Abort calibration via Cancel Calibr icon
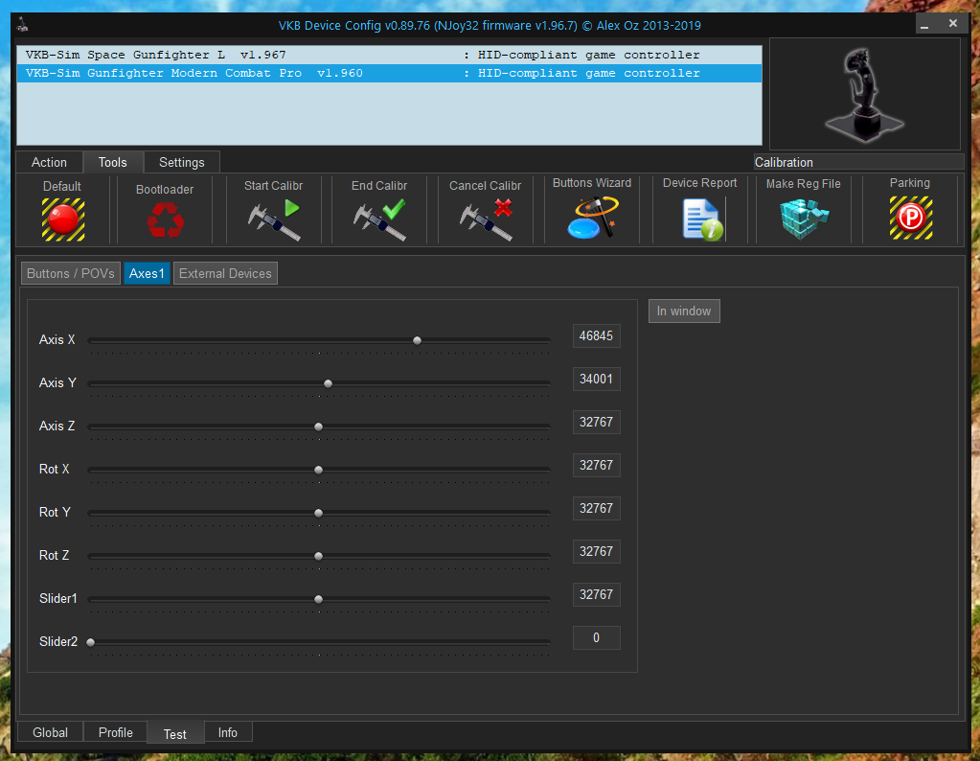The height and width of the screenshot is (761, 980). click(486, 219)
